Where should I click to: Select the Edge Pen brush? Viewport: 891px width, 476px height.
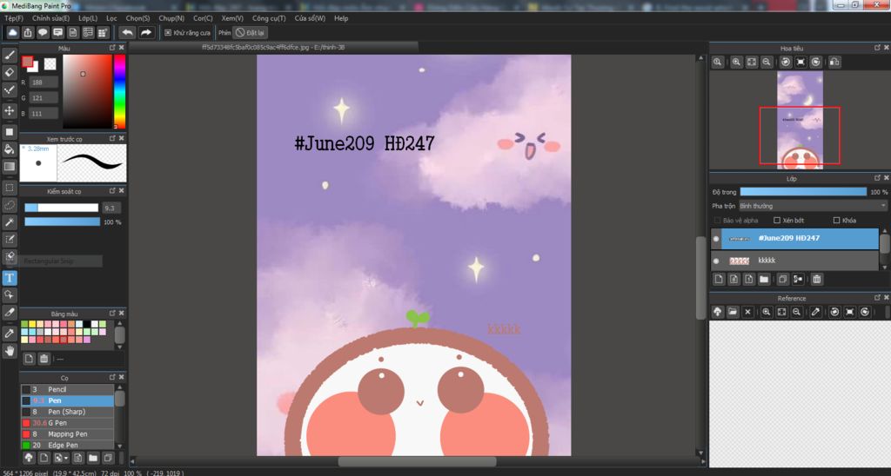(68, 446)
